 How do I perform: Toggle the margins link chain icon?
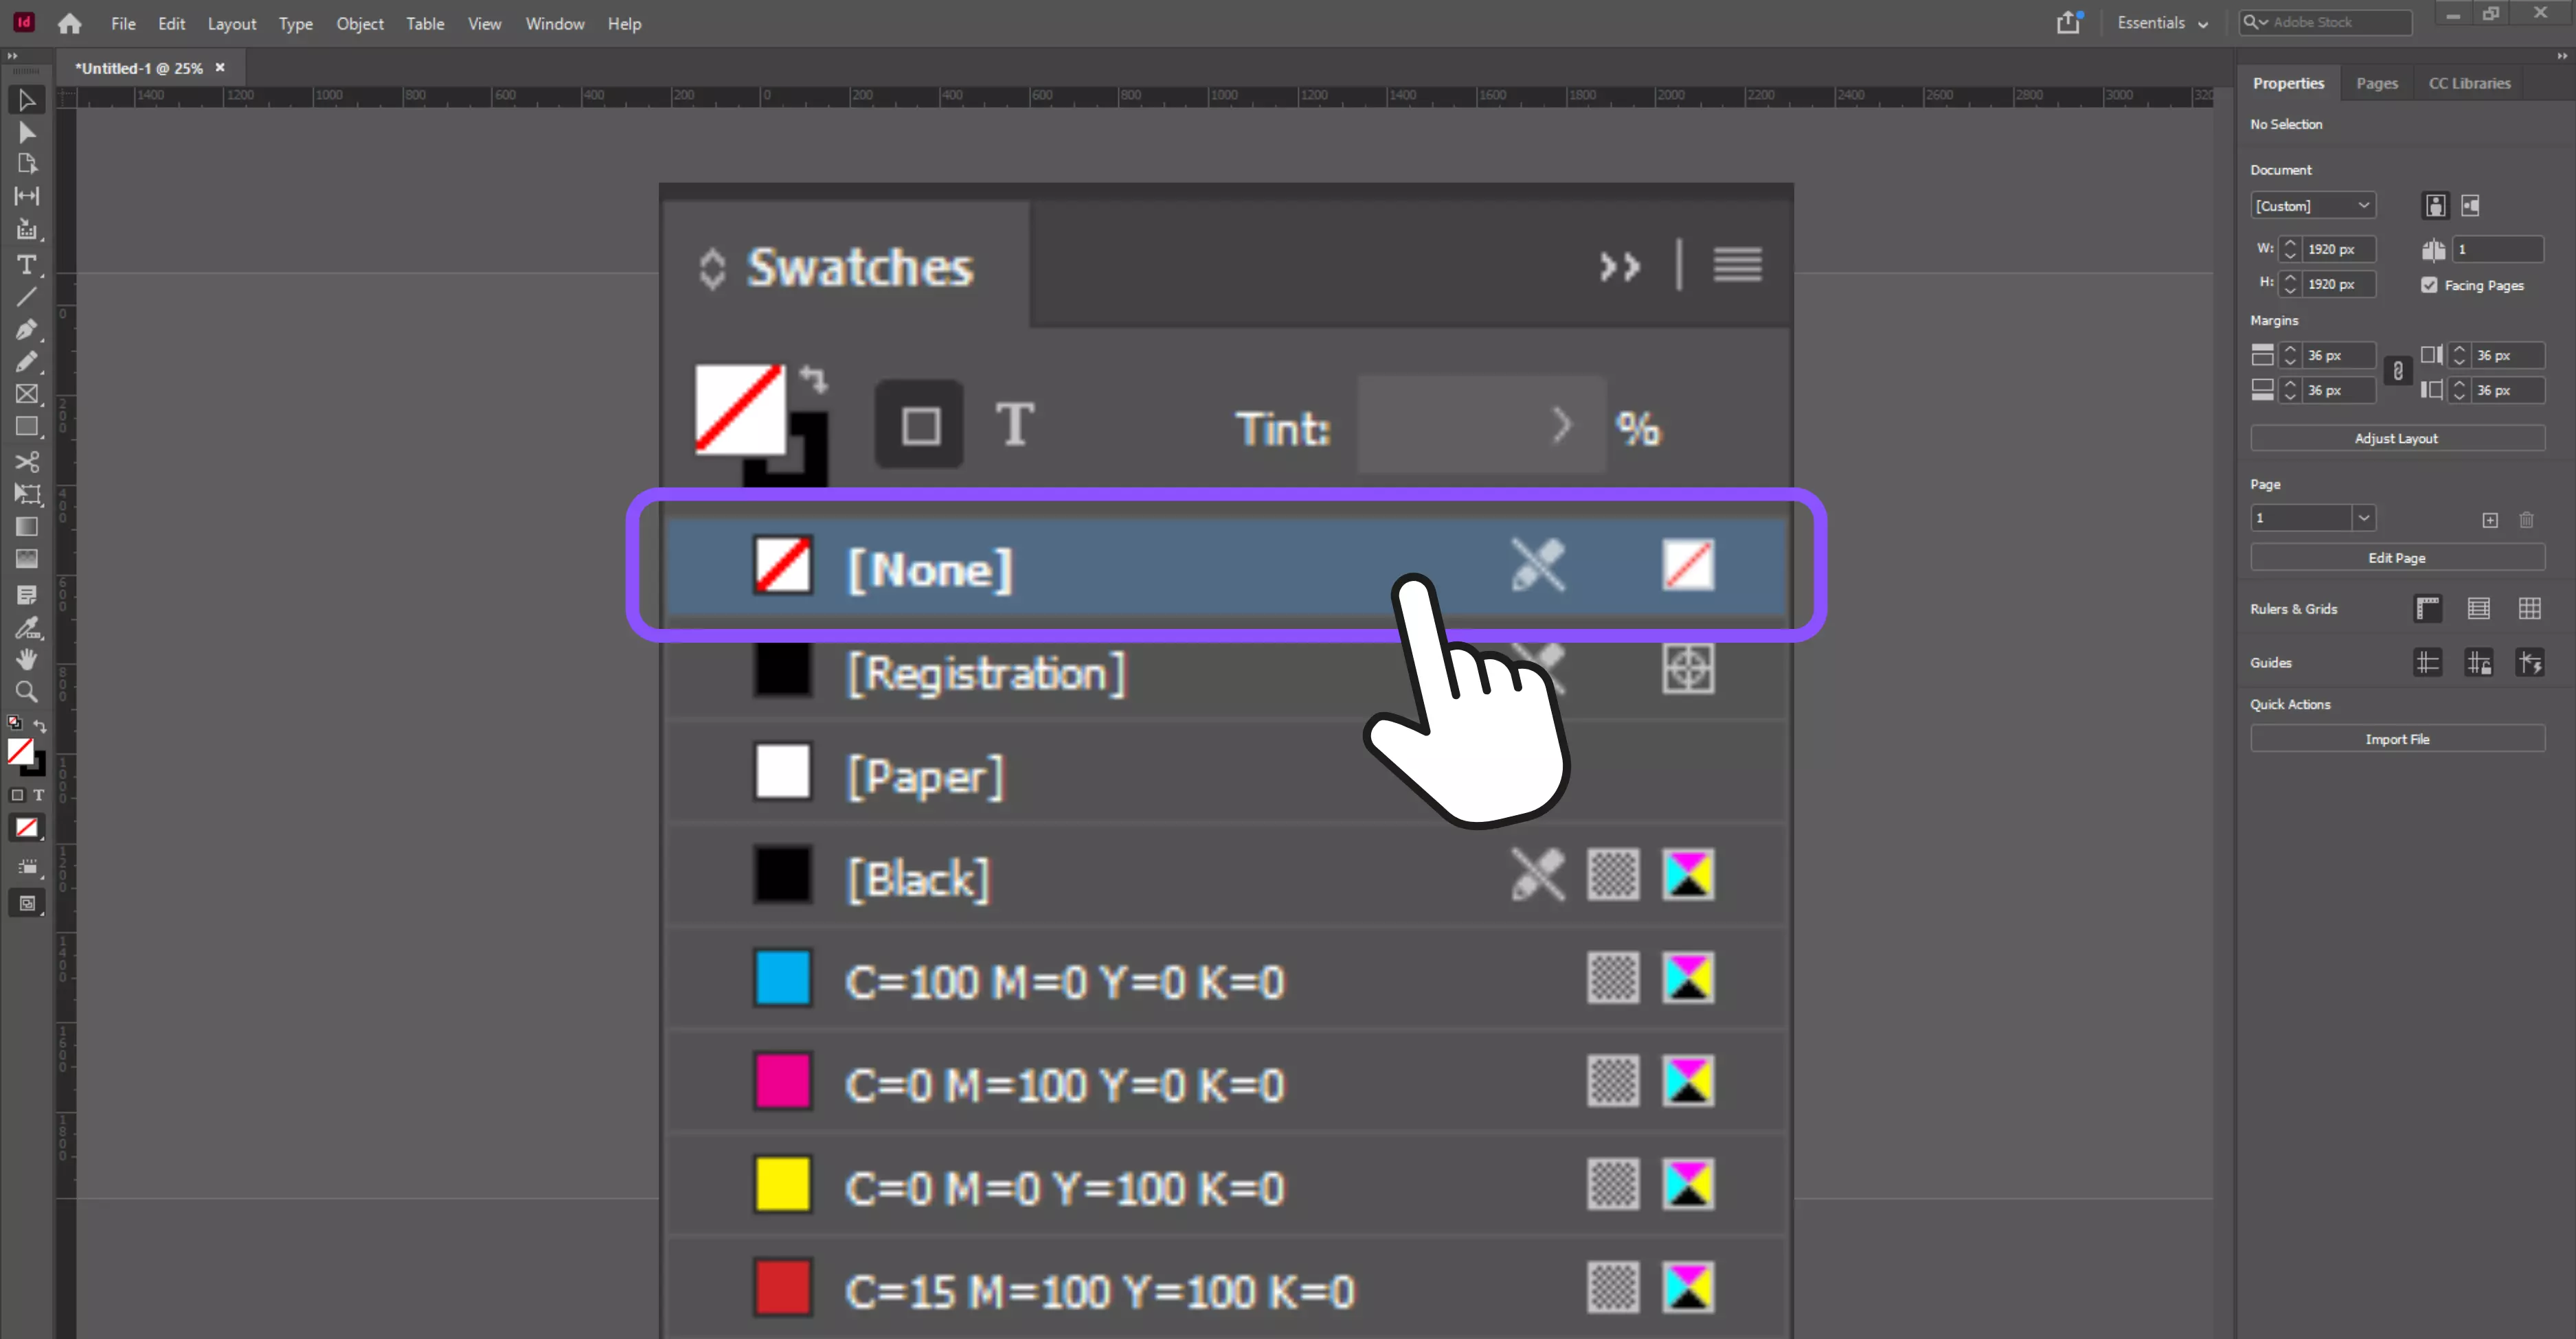[2397, 371]
